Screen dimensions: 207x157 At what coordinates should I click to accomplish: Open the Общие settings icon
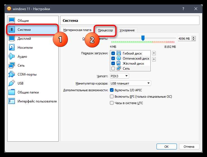tap(12, 20)
